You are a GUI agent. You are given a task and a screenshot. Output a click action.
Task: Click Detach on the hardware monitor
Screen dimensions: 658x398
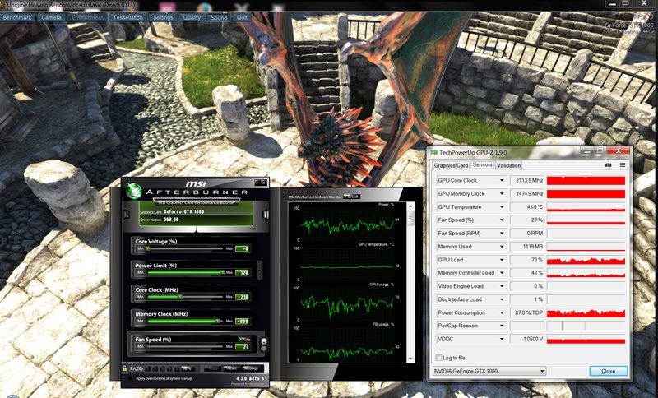pyautogui.click(x=352, y=197)
